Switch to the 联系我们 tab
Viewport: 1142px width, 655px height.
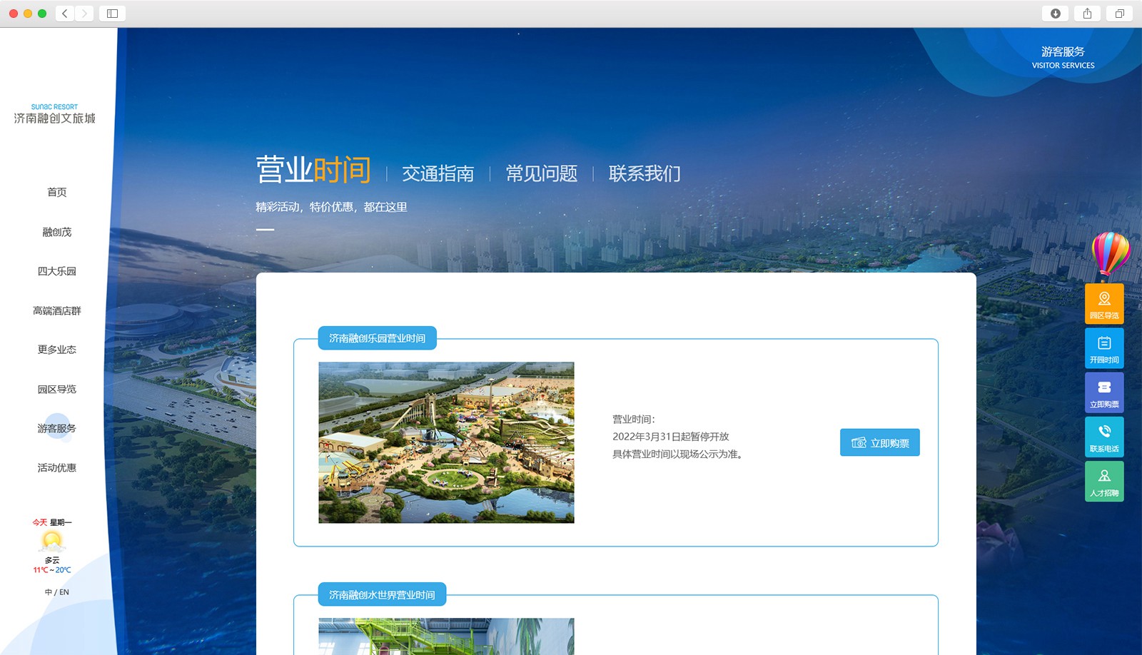[645, 173]
